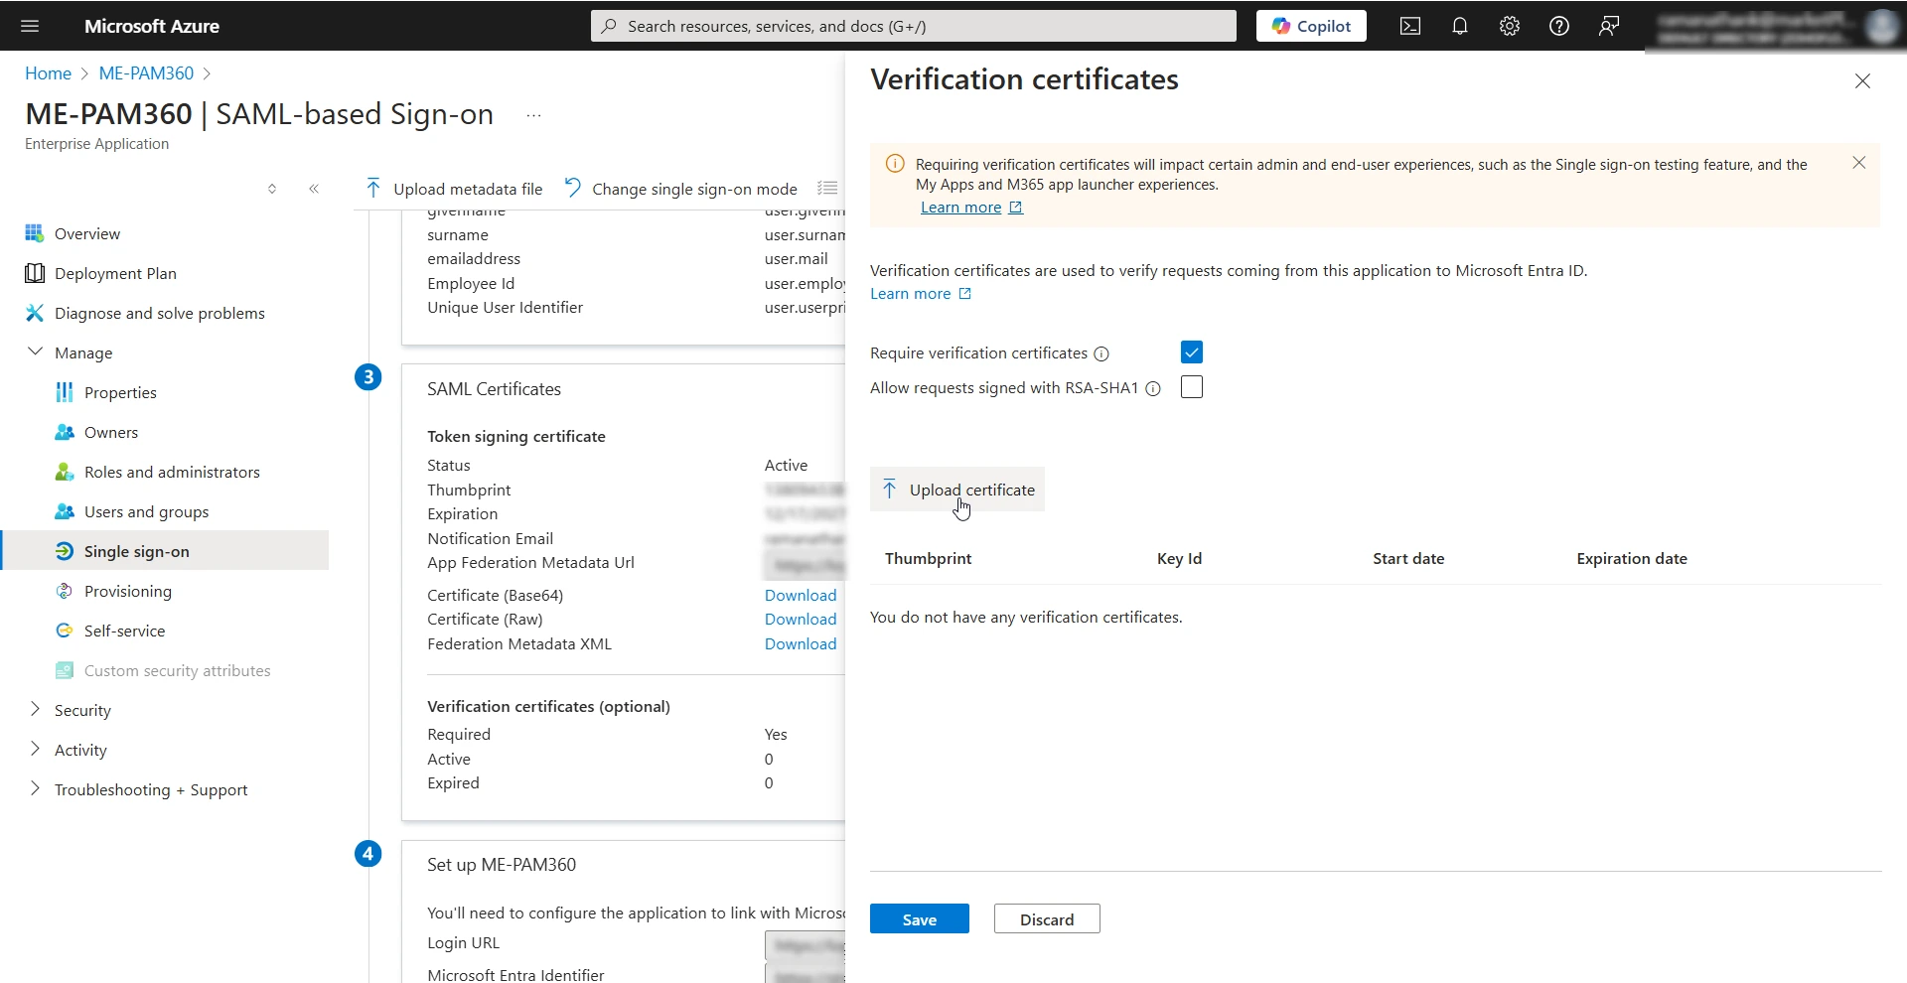Open the feedback panel
The width and height of the screenshot is (1907, 983).
coord(1608,26)
